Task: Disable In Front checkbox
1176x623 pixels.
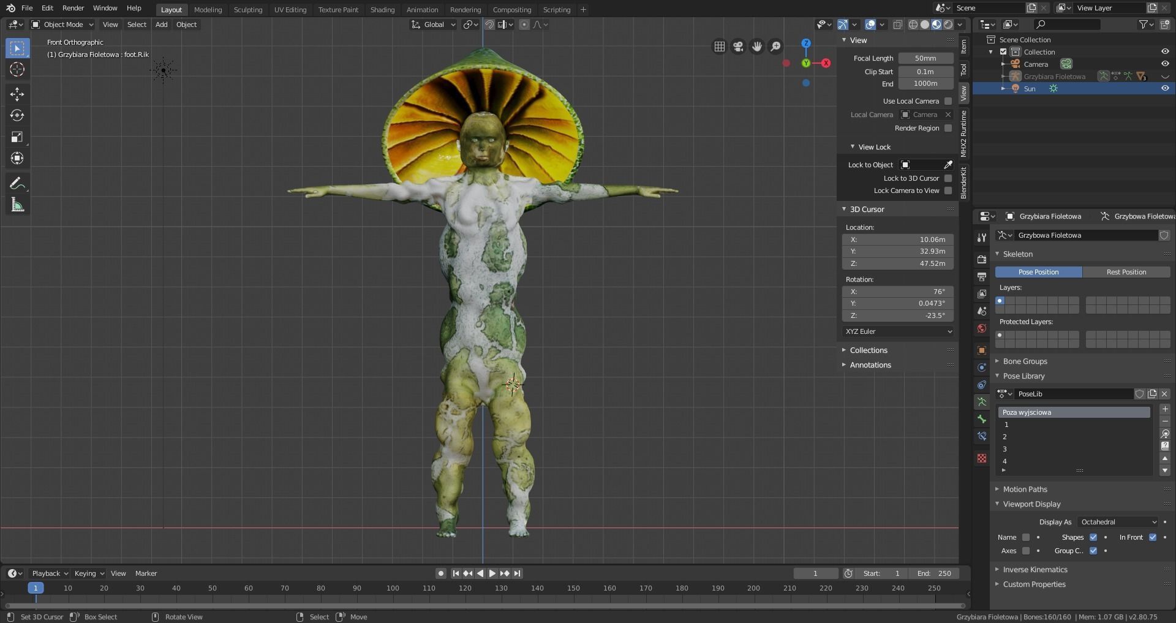Action: coord(1153,537)
